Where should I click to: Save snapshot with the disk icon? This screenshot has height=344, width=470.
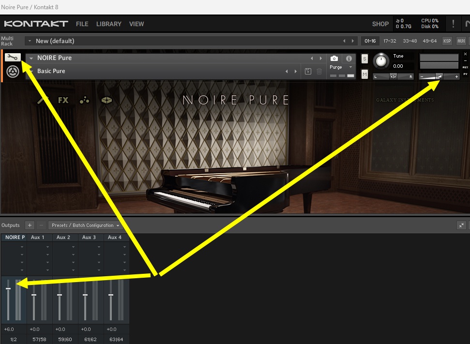(x=308, y=71)
